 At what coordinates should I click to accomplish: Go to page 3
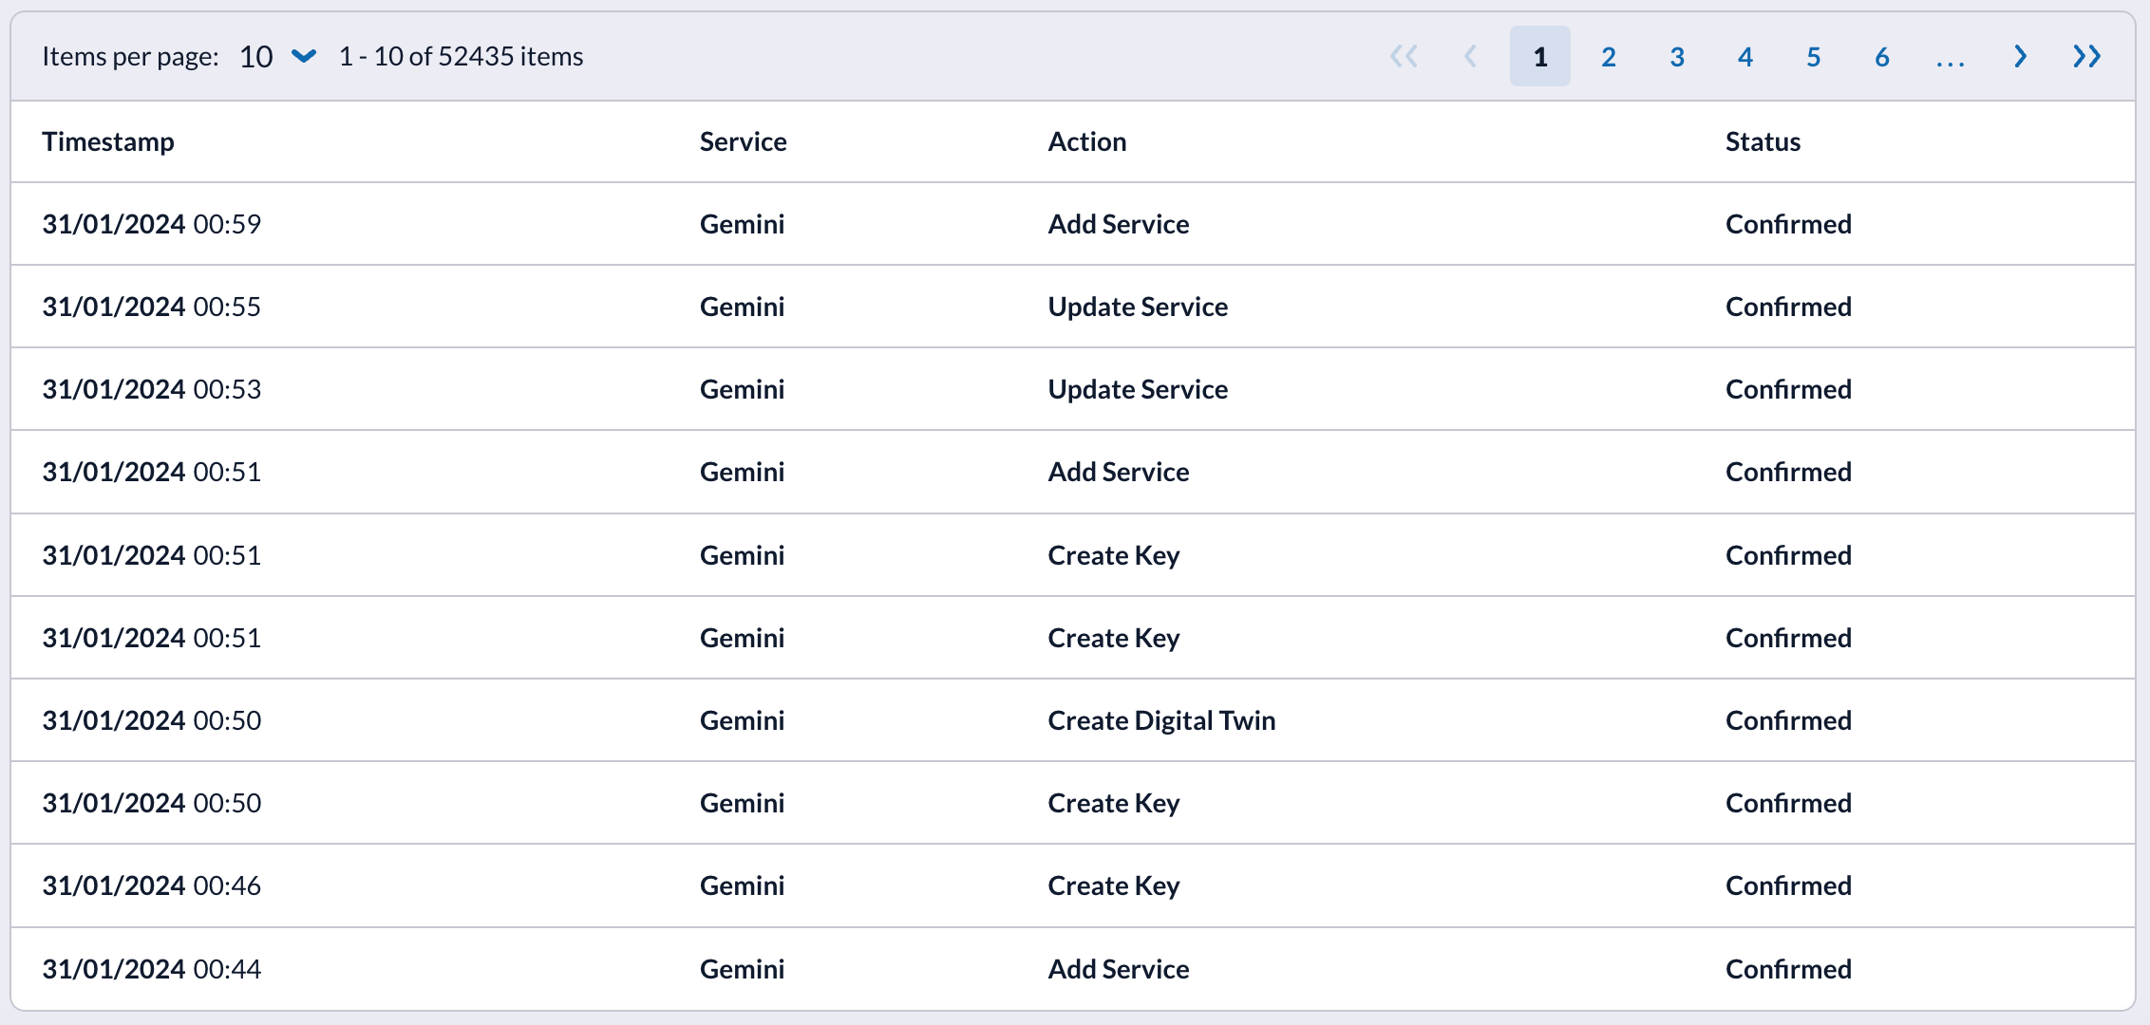tap(1677, 57)
